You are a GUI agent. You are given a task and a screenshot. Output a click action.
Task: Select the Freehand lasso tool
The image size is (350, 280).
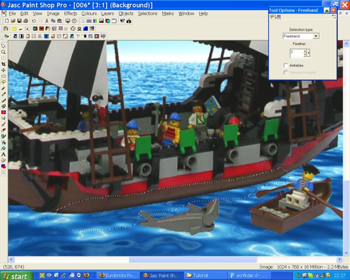tap(3, 82)
